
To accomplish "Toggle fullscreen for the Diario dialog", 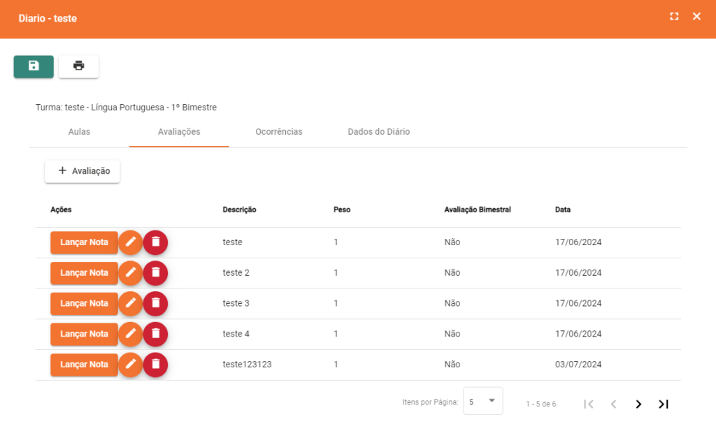I will coord(674,17).
